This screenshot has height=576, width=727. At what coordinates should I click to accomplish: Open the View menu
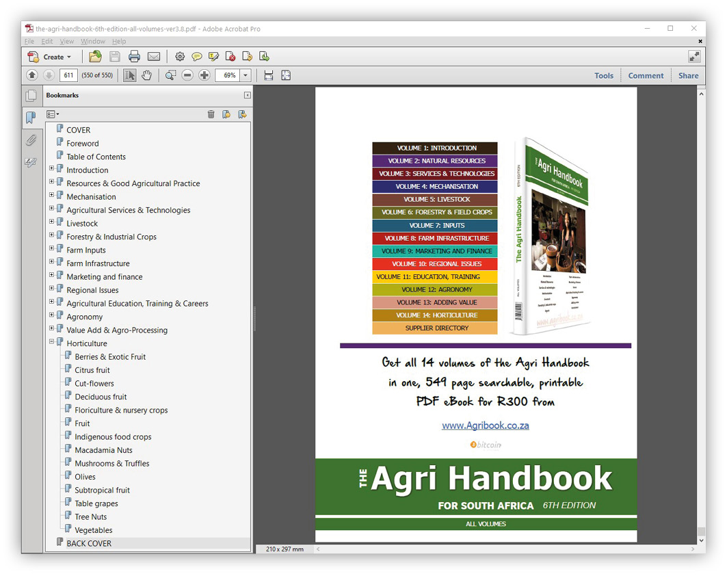[x=67, y=42]
